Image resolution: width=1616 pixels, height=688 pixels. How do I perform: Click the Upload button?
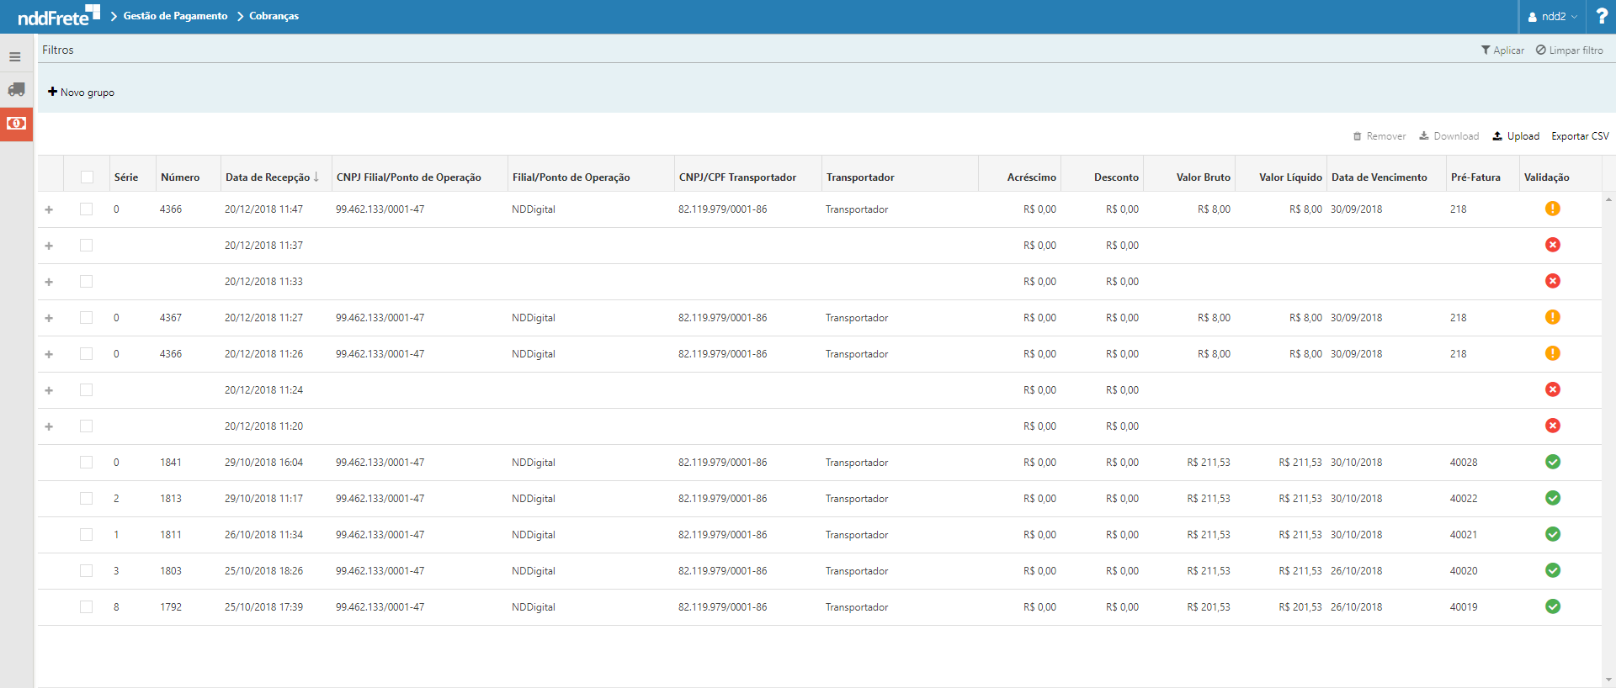tap(1516, 136)
